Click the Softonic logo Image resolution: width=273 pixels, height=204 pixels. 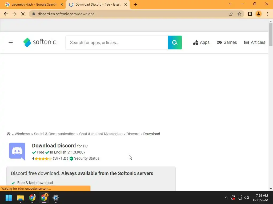pyautogui.click(x=39, y=42)
